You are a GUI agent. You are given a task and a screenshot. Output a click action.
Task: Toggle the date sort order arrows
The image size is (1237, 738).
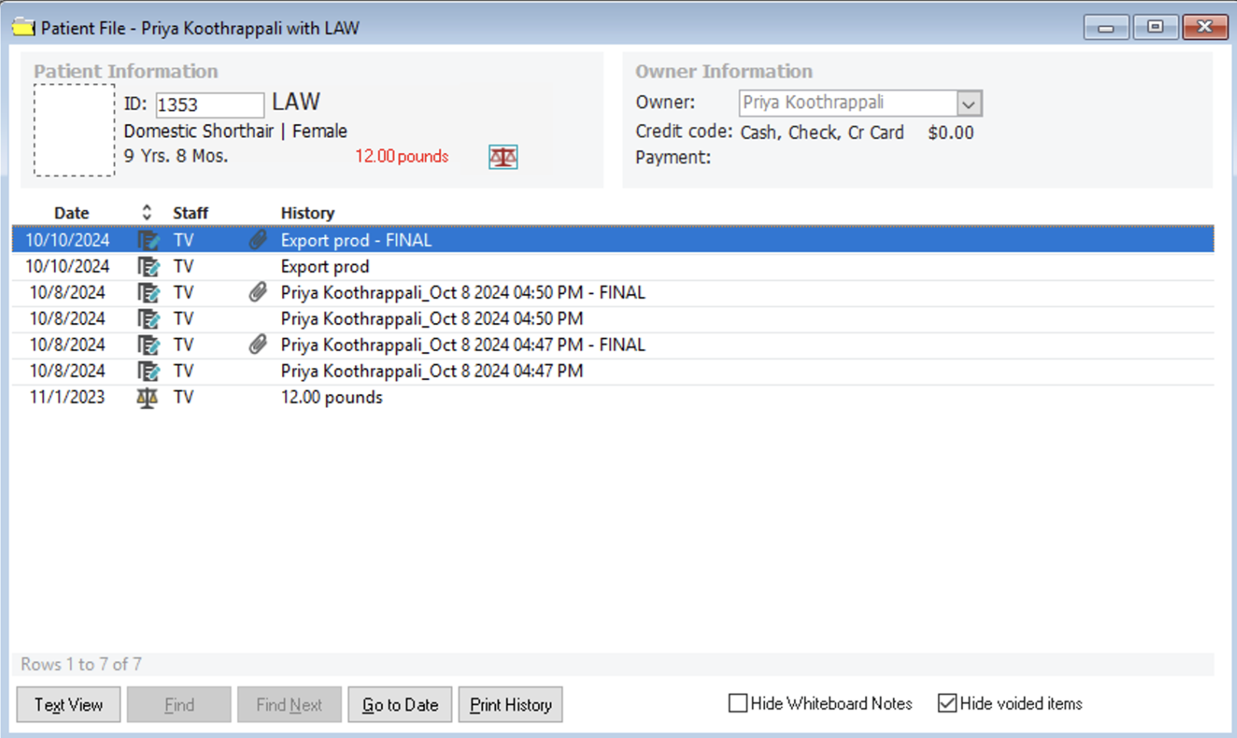pos(146,213)
